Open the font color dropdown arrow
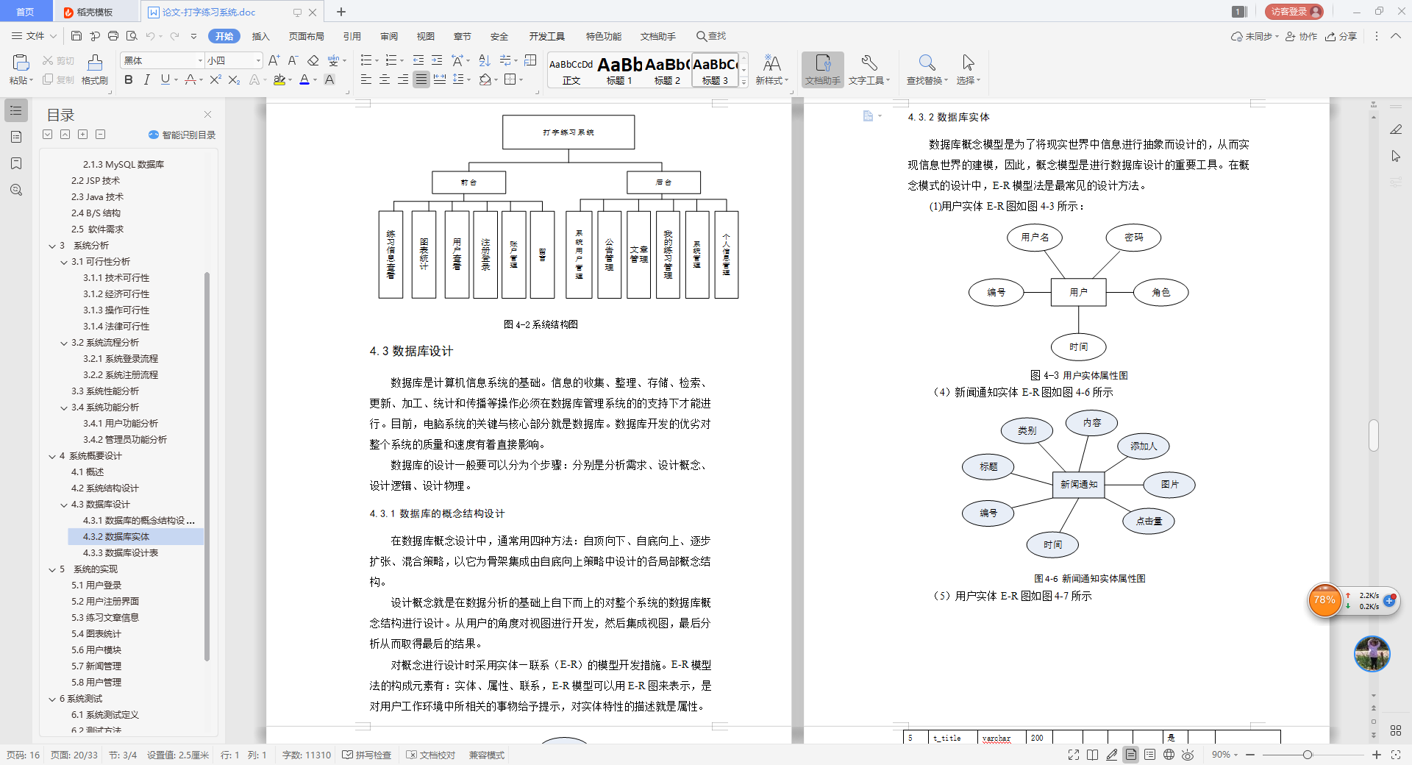 315,80
